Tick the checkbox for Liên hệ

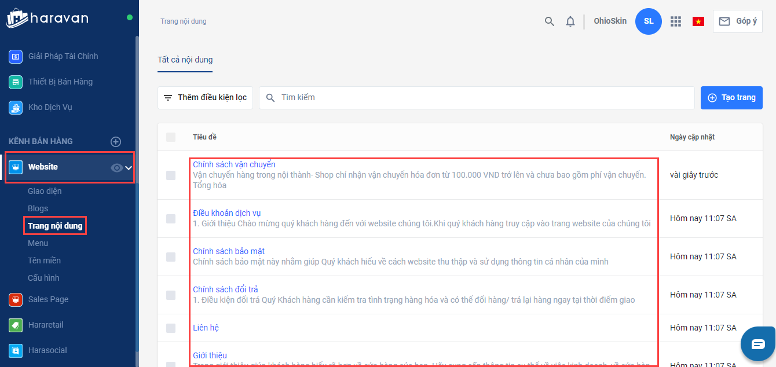[x=171, y=328]
